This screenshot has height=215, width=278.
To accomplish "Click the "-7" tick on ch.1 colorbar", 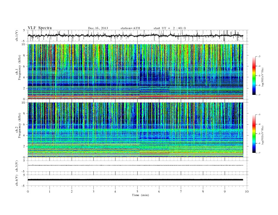I will point(259,95).
